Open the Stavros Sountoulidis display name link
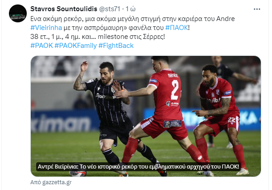 coord(64,9)
